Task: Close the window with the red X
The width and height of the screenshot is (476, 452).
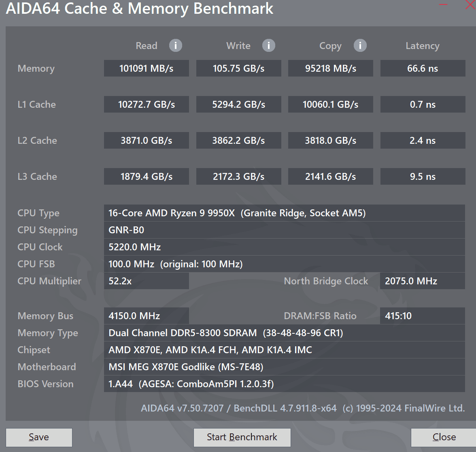Action: tap(471, 5)
